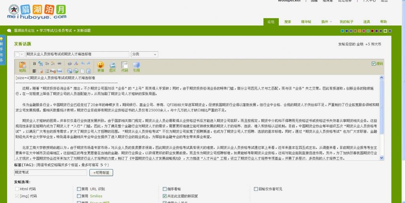Click the Tт font size icon
The height and width of the screenshot is (203, 405).
pyautogui.click(x=47, y=63)
